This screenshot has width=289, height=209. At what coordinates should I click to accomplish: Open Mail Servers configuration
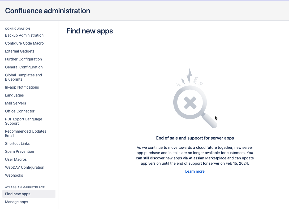pyautogui.click(x=15, y=103)
